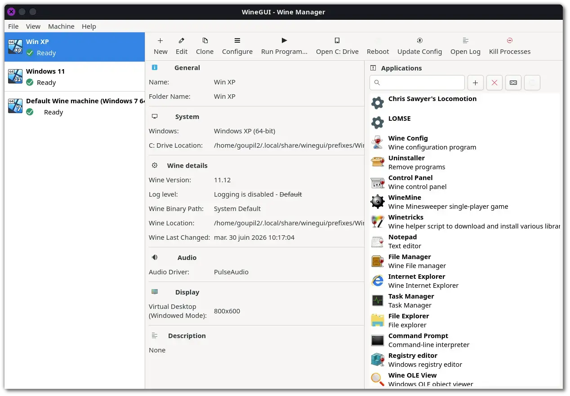The height and width of the screenshot is (396, 570).
Task: Click the General info icon
Action: [155, 67]
